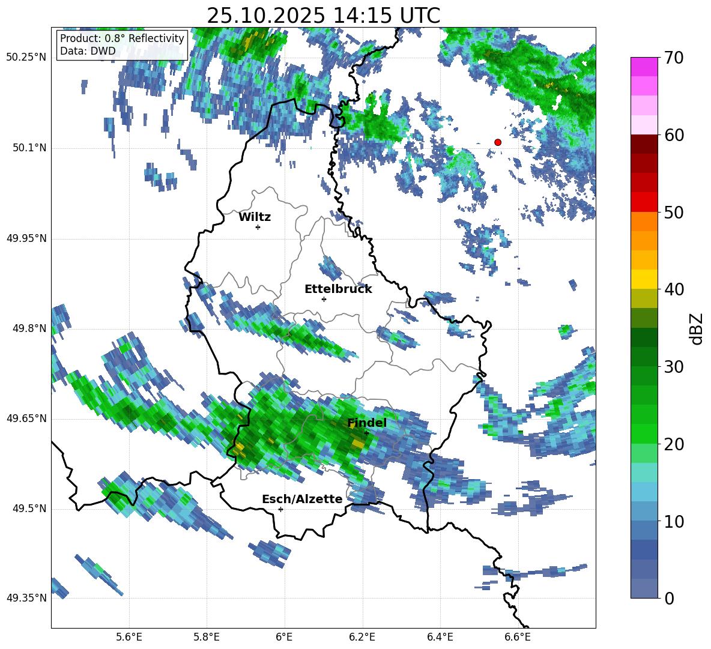Click the Ettelbruck station cross marker
The image size is (711, 649).
(x=324, y=299)
